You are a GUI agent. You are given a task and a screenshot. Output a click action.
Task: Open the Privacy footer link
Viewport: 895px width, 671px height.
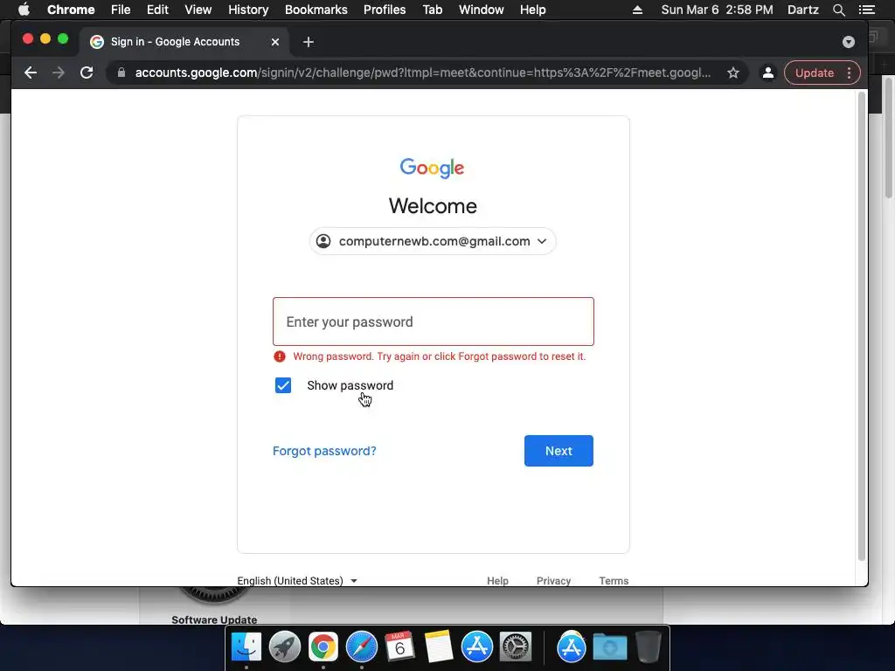[x=553, y=580]
